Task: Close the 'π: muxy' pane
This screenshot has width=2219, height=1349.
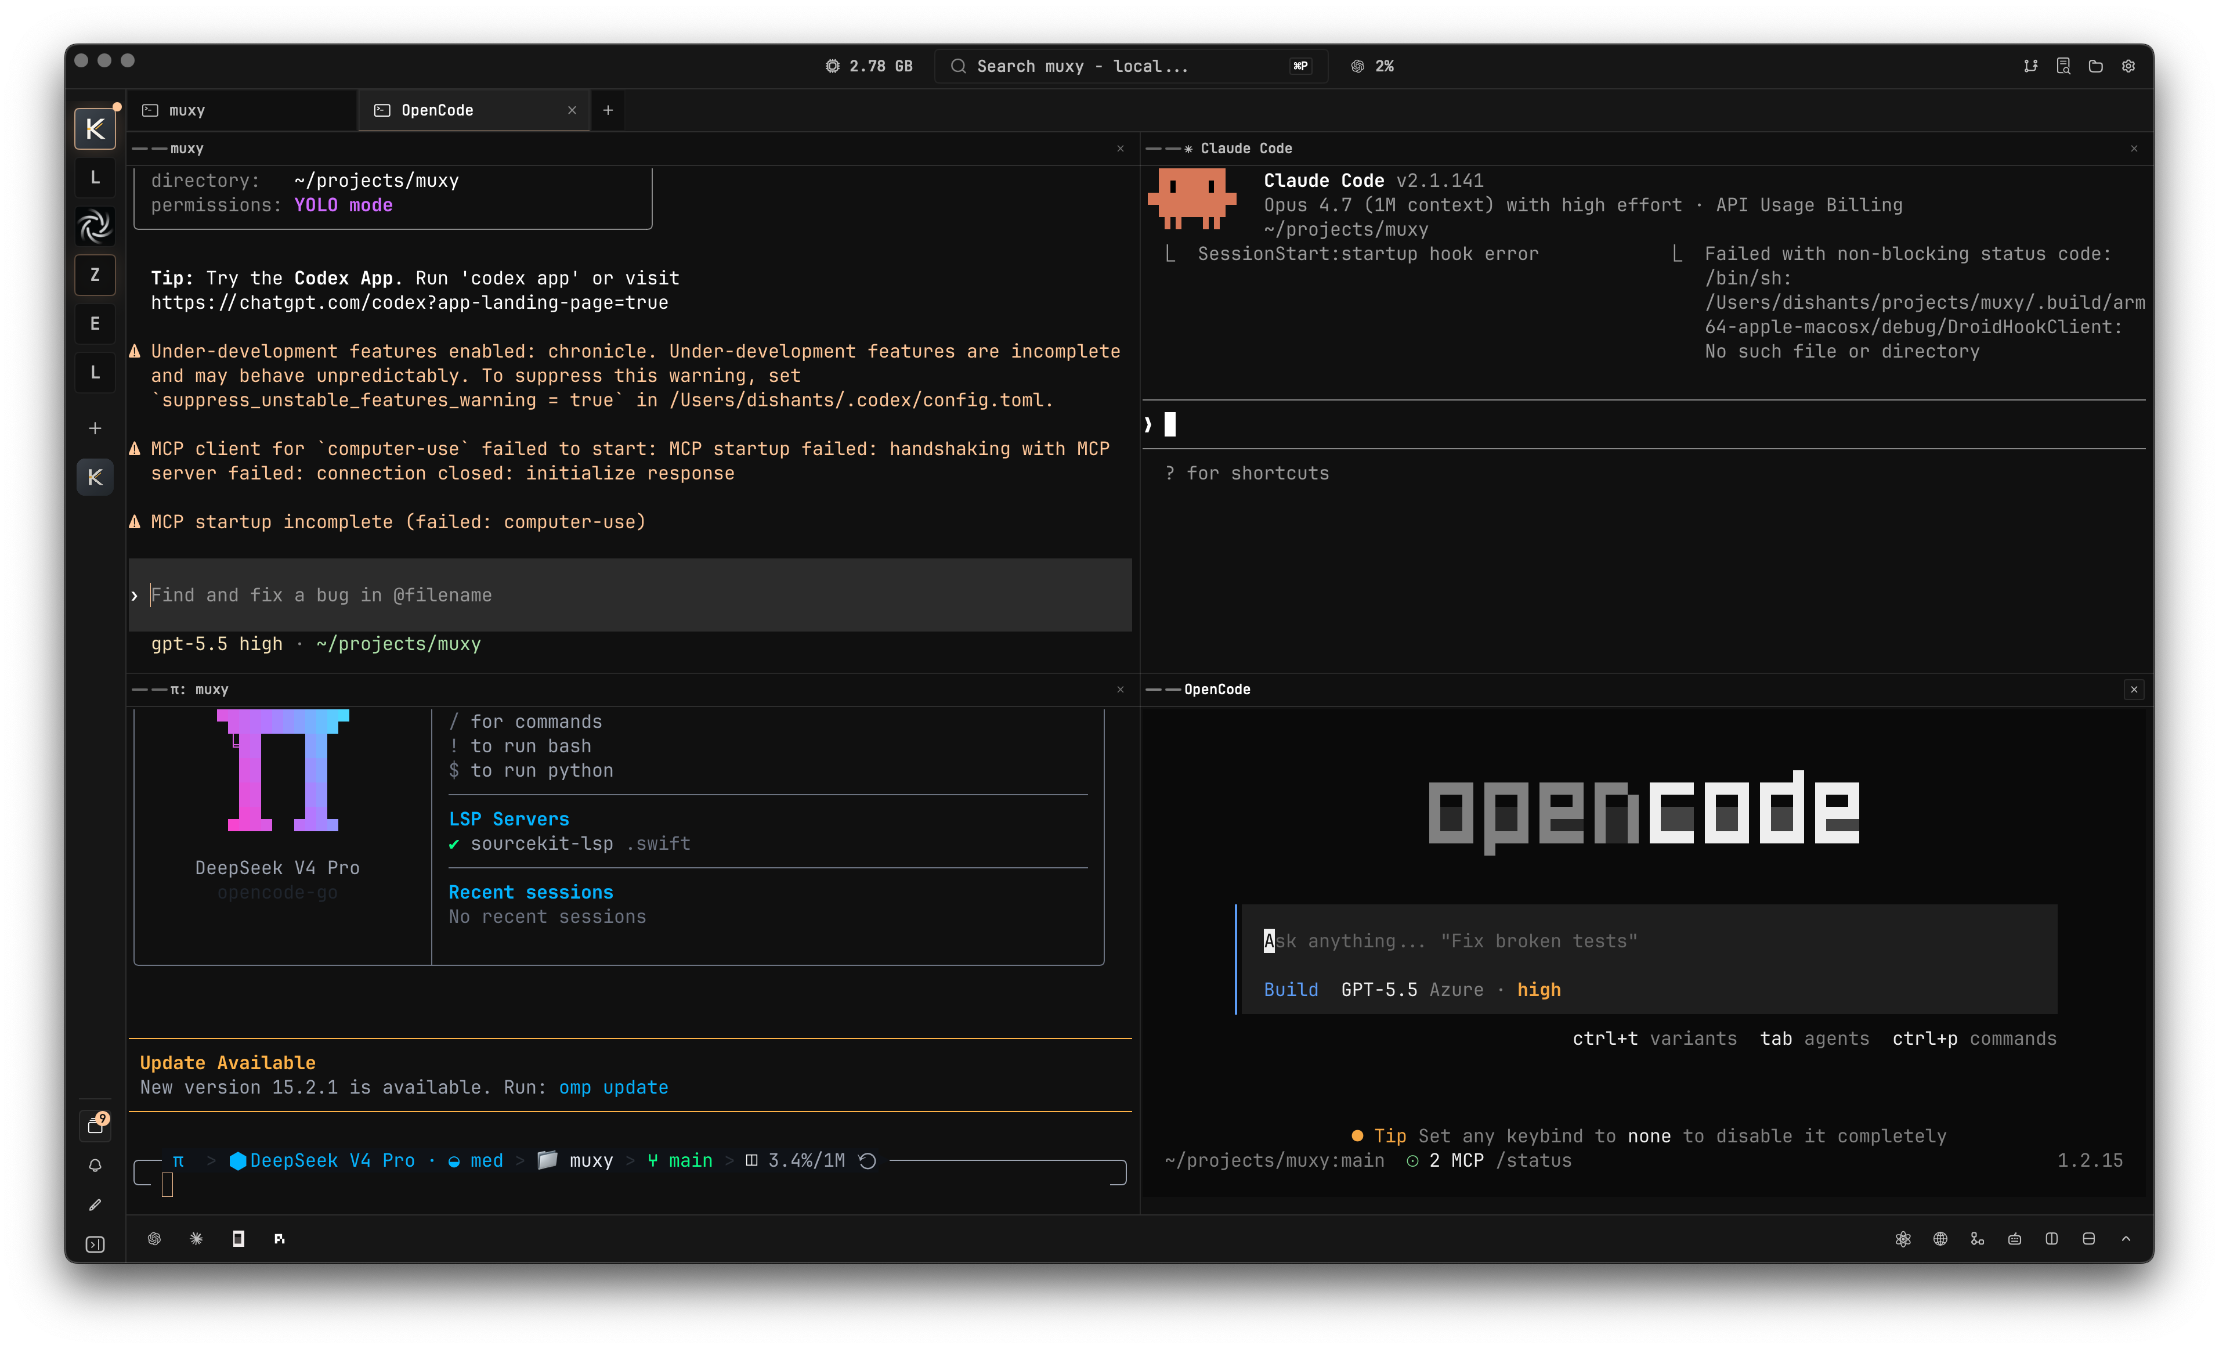Action: [1121, 690]
